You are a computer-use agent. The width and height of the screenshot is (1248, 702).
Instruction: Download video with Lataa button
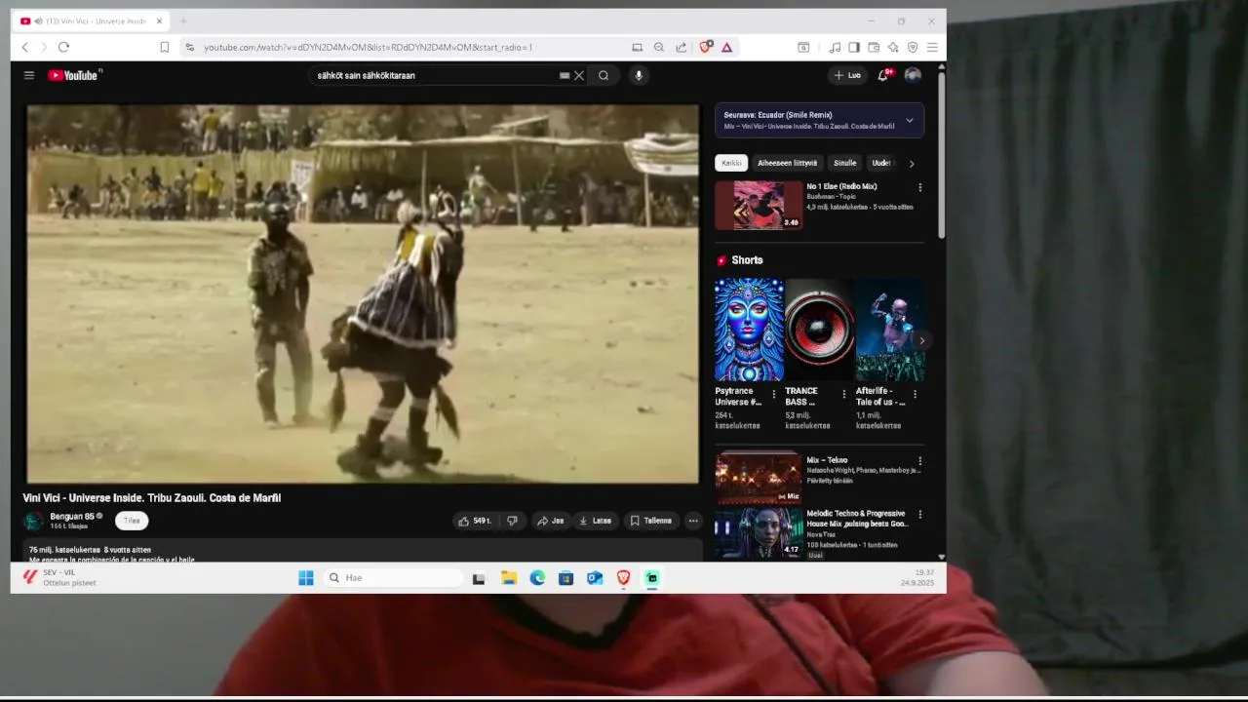596,521
